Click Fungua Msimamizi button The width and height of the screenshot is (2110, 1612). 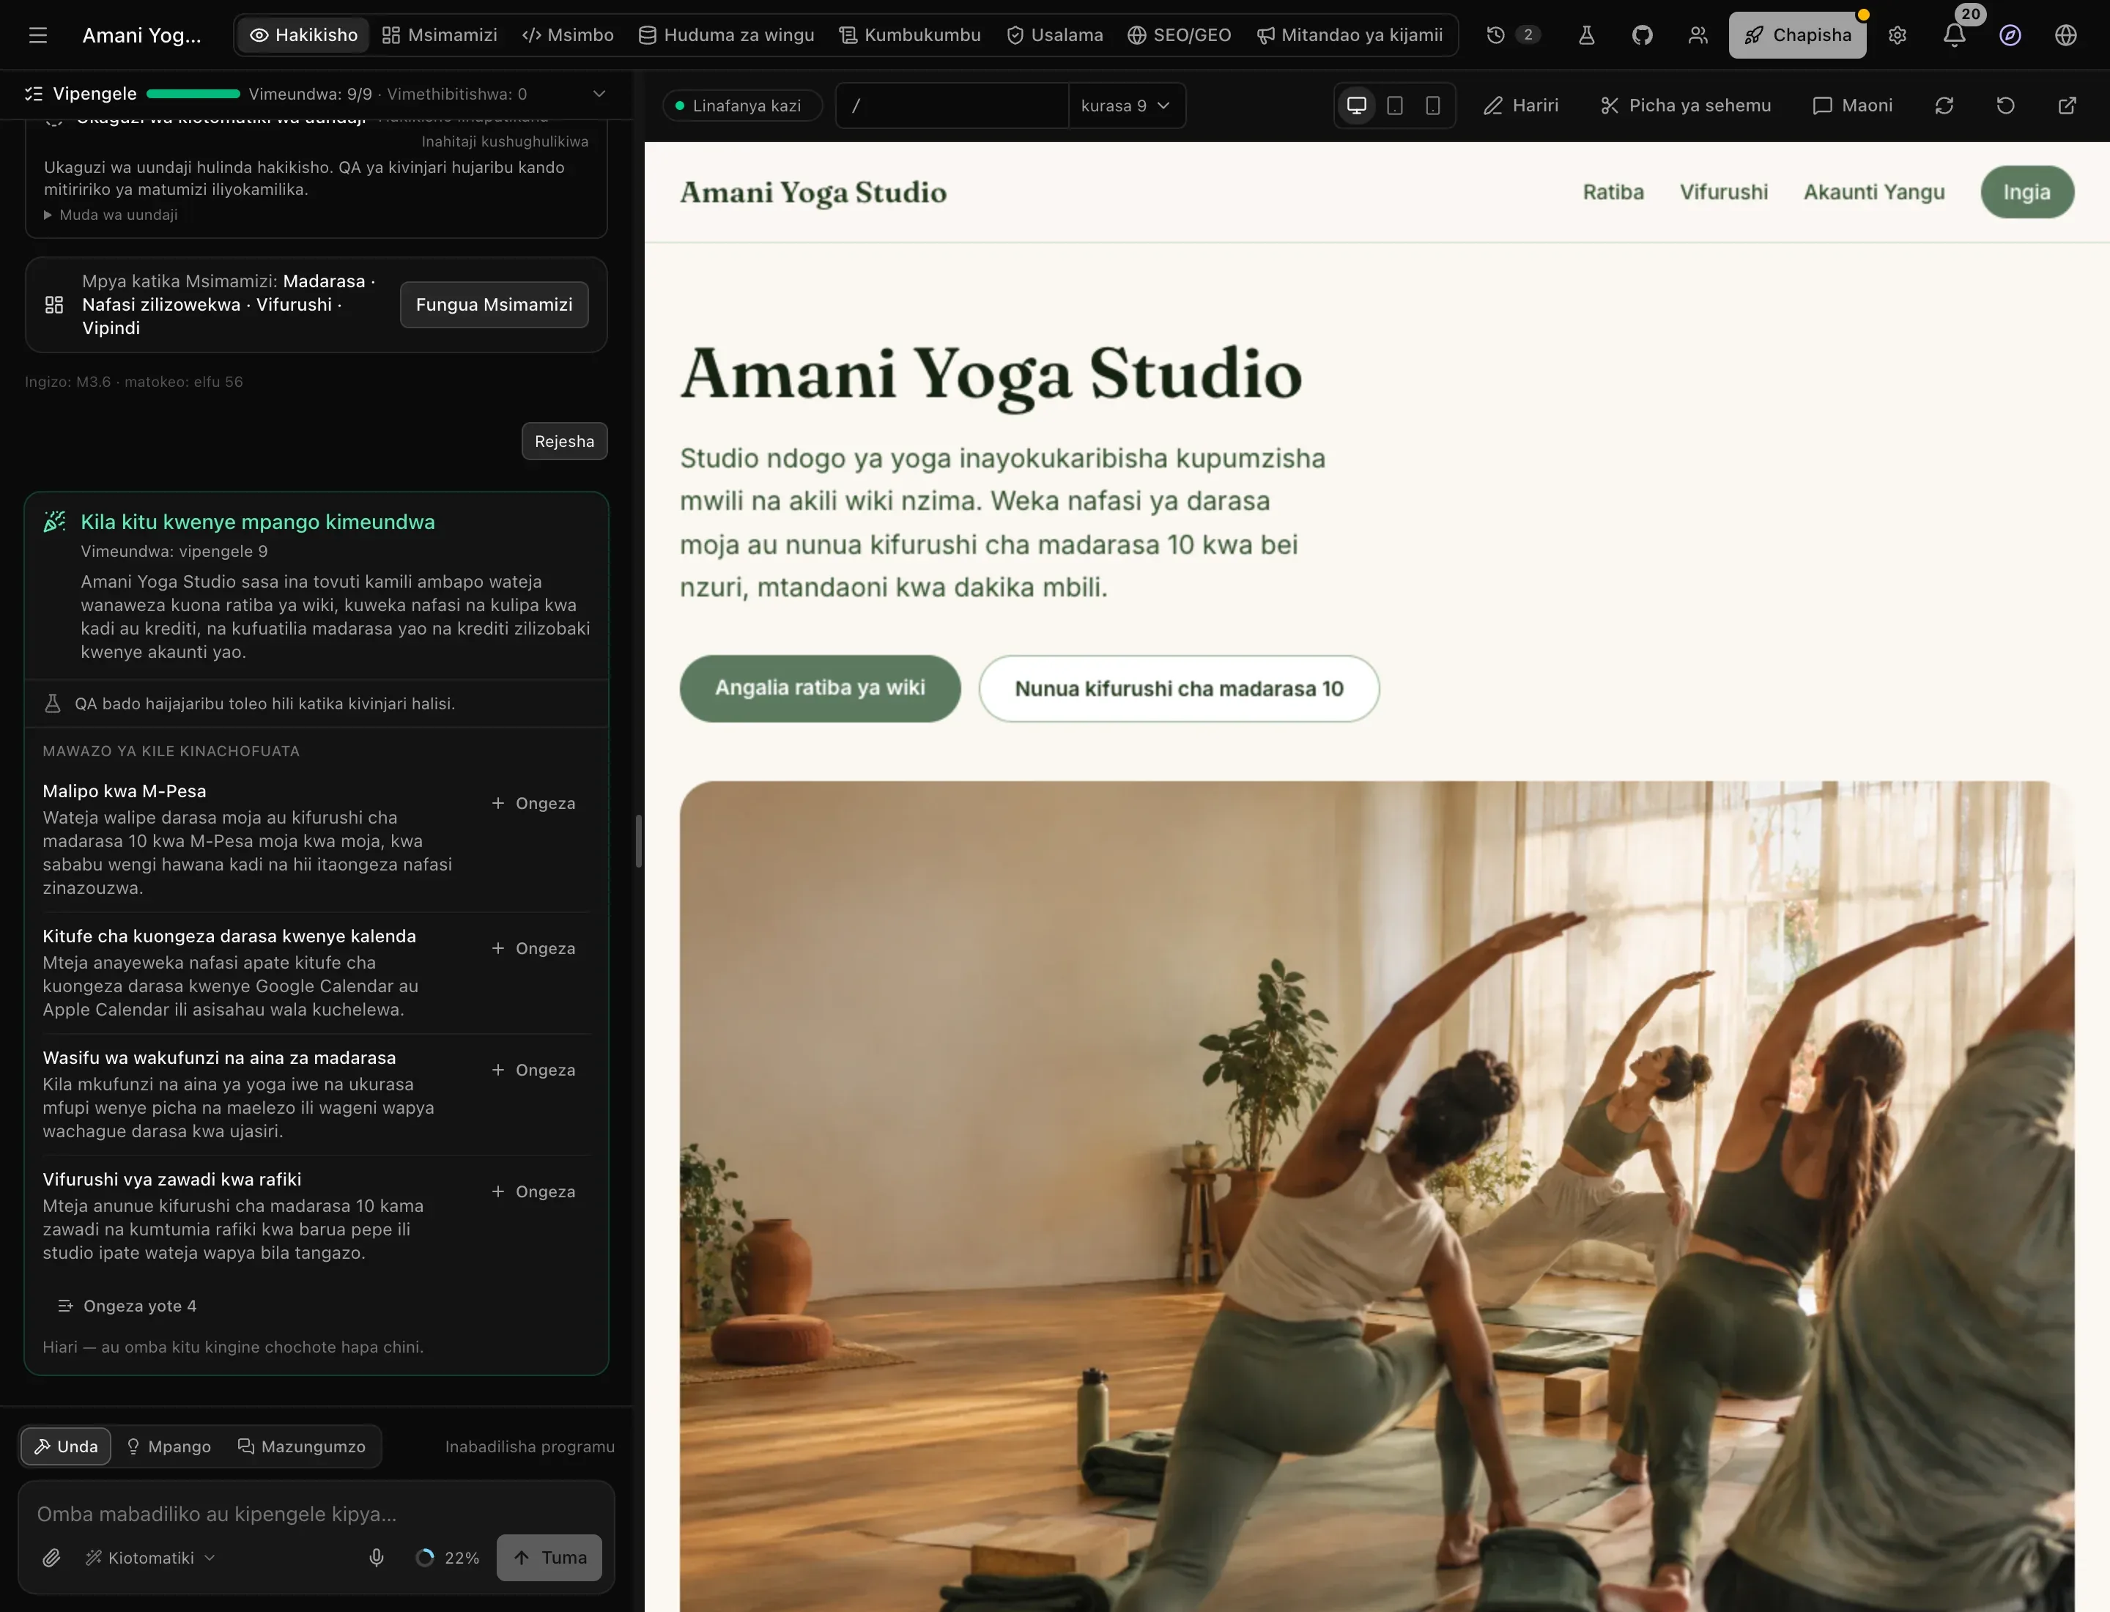point(494,304)
